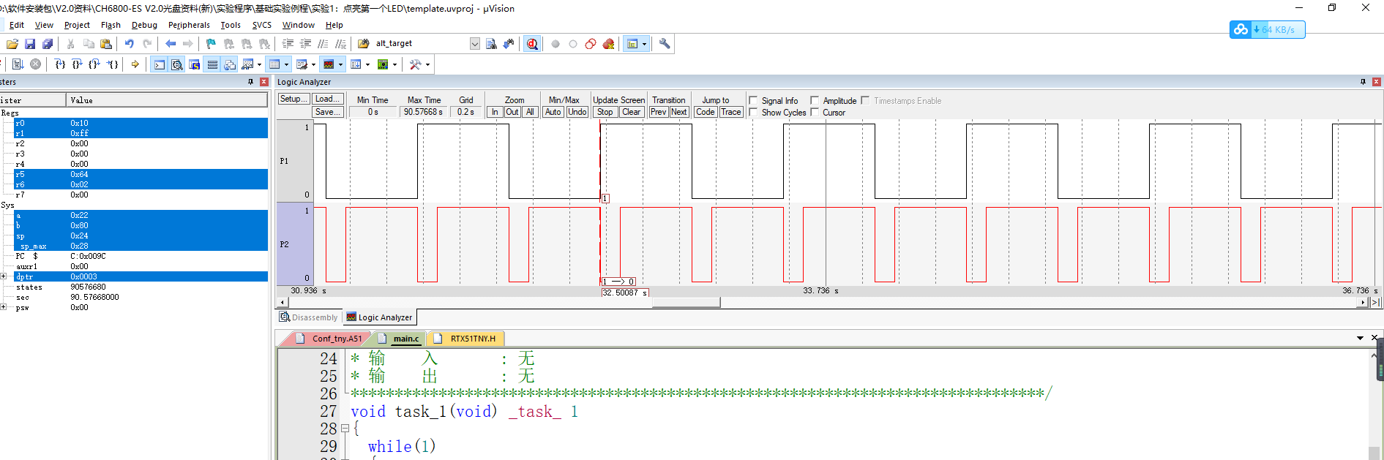1384x460 pixels.
Task: Open Configuration wrench icon
Action: 665,44
